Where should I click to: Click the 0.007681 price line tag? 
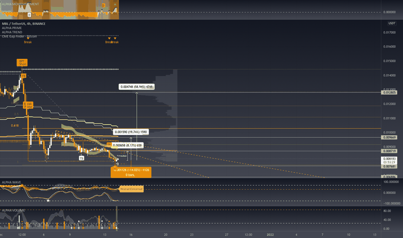[x=389, y=167]
